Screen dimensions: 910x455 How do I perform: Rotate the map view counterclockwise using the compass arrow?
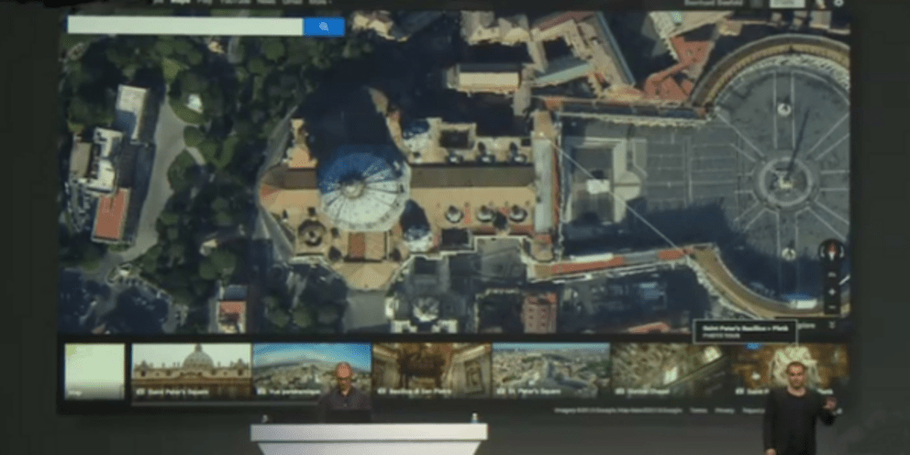coord(822,252)
